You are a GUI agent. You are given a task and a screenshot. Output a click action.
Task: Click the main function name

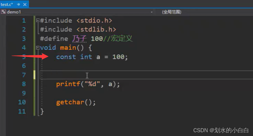pyautogui.click(x=68, y=48)
